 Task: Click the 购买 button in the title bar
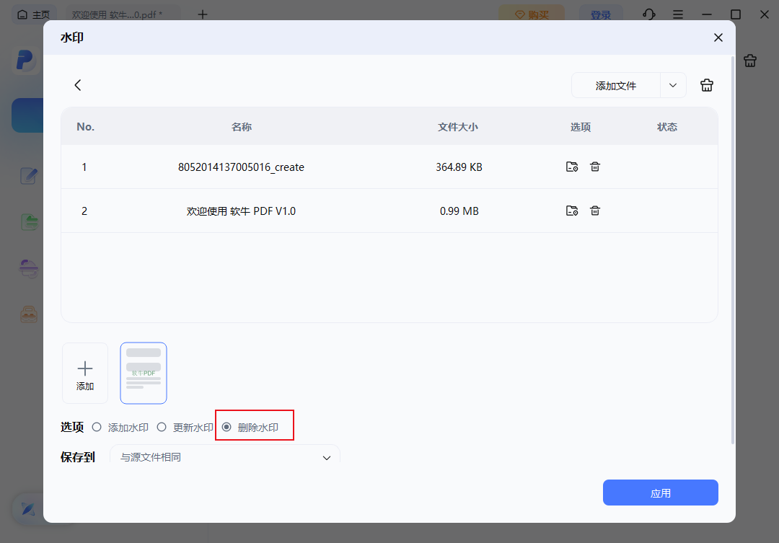(x=532, y=14)
